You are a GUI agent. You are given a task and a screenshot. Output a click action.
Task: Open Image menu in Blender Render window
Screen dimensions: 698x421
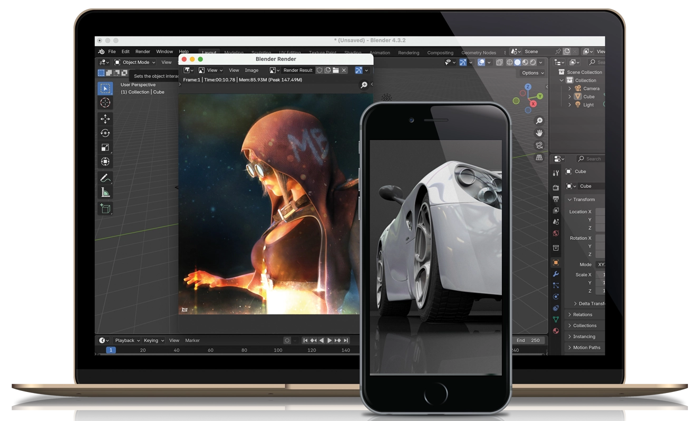251,70
